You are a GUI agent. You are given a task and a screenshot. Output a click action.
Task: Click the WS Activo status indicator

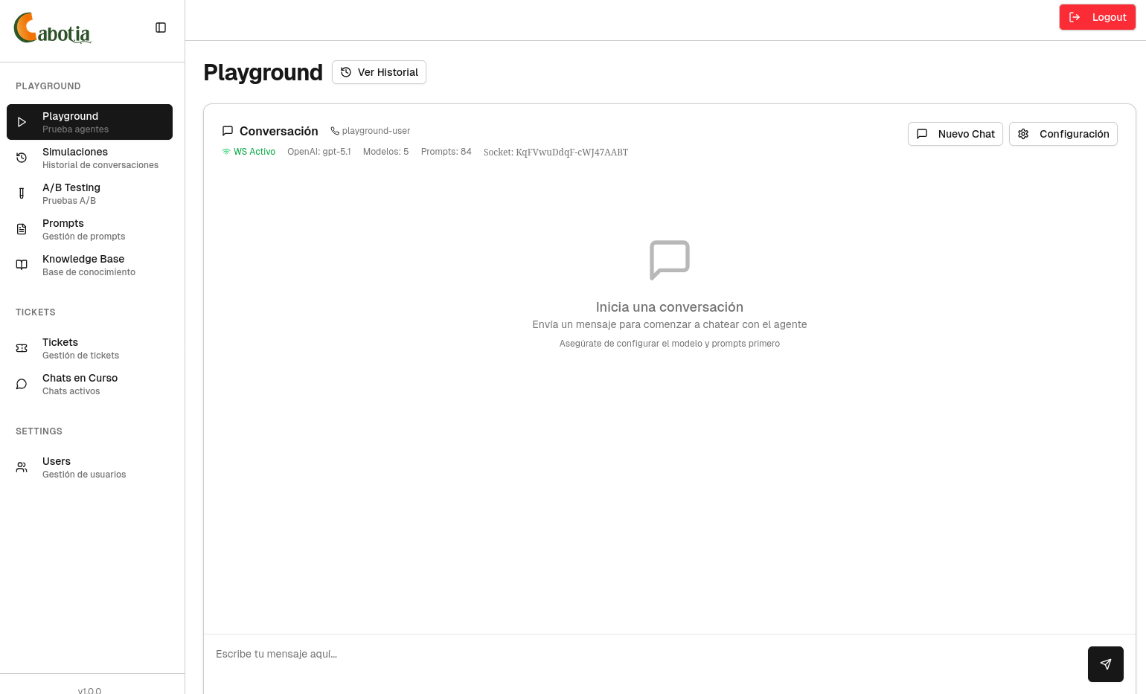click(x=249, y=152)
